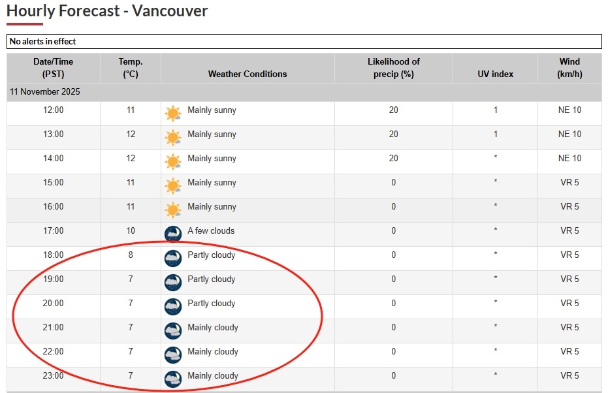The width and height of the screenshot is (608, 393).
Task: Click the Date/Time (PST) column header
Action: pyautogui.click(x=54, y=68)
